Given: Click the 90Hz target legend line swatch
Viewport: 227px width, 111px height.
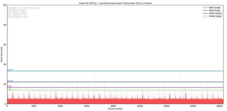Looking at the screenshot, I should [206, 10].
